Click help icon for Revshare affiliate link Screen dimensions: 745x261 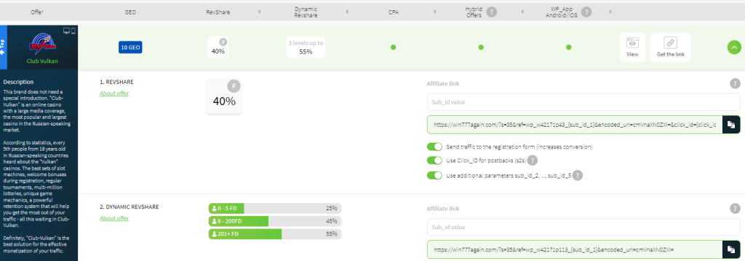click(735, 84)
